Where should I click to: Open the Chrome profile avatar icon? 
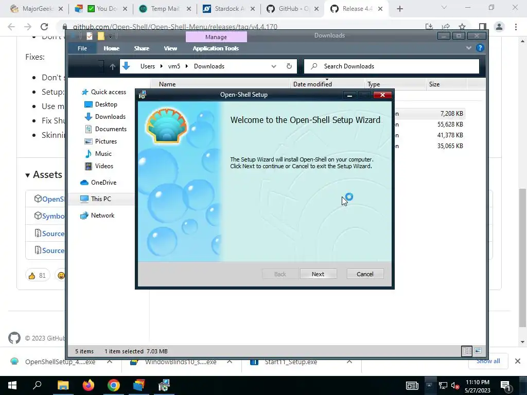(x=499, y=27)
